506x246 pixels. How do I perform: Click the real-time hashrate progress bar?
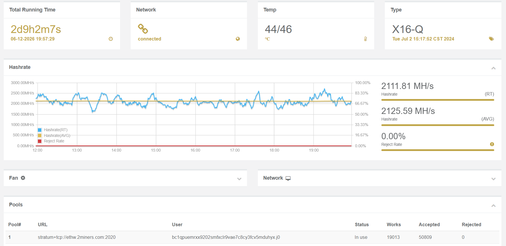(438, 100)
